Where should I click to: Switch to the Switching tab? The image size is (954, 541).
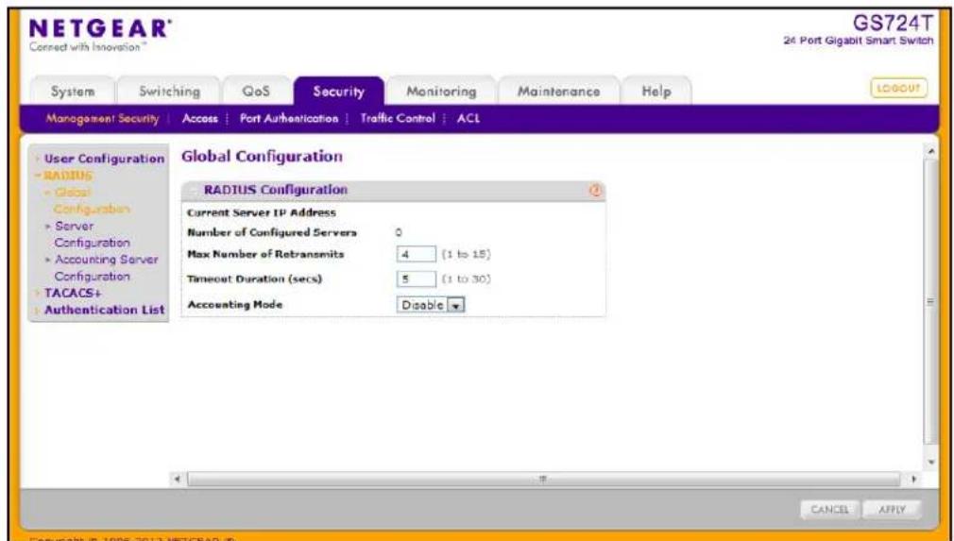[169, 92]
